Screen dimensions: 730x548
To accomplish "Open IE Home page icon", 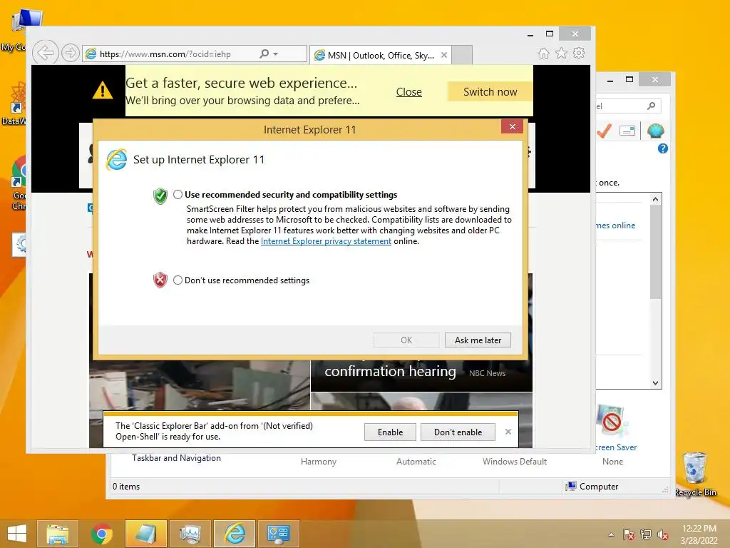I will pos(543,53).
